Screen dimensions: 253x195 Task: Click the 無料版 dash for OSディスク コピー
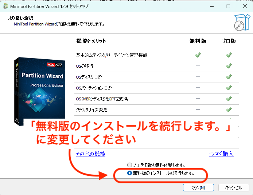click(x=198, y=77)
